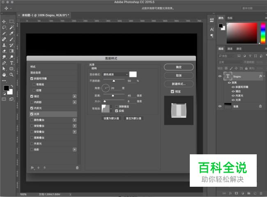Open the workspace switcher dropdown at top right
Image resolution: width=267 pixels, height=197 pixels.
pos(253,8)
